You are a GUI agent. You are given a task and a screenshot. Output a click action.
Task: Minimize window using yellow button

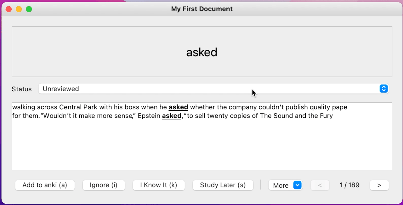[x=19, y=9]
